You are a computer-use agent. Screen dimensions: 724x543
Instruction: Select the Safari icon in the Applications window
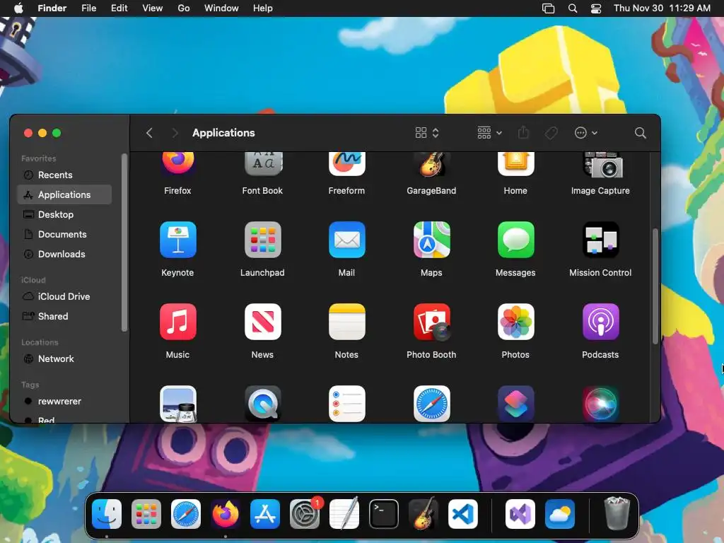tap(431, 404)
